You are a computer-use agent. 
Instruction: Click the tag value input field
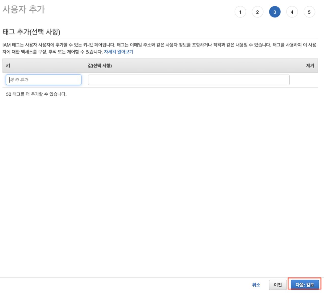189,80
